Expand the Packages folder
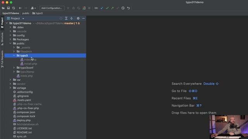The height and width of the screenshot is (139, 248). (x=10, y=39)
